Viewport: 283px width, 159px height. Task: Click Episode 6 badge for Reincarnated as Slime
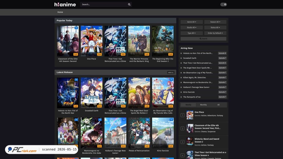(222, 63)
